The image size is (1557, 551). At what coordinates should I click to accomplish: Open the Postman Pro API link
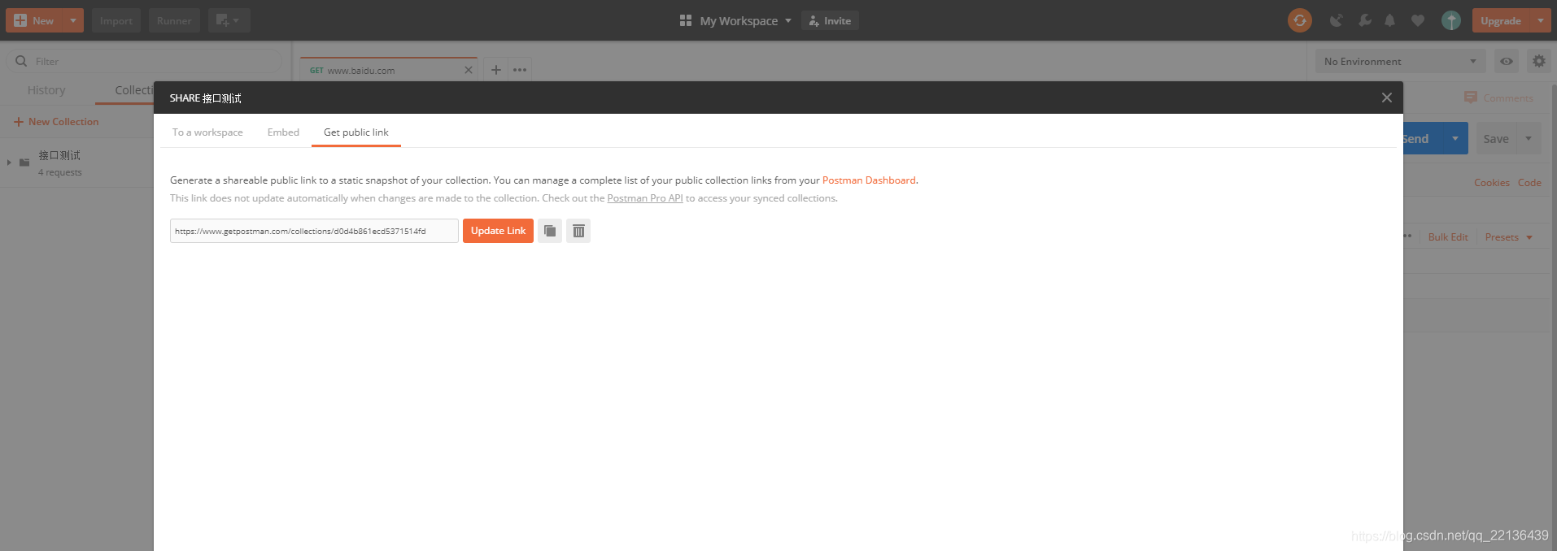click(645, 198)
